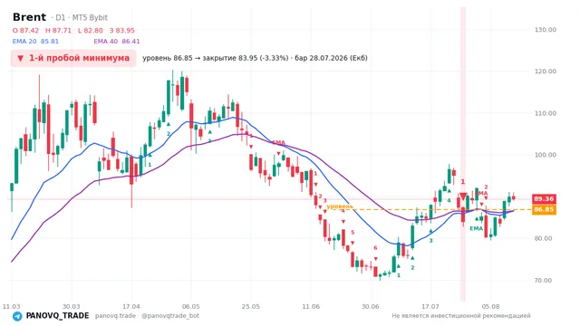The height and width of the screenshot is (326, 580).
Task: Click the 30.06 date axis label
Action: tap(371, 306)
